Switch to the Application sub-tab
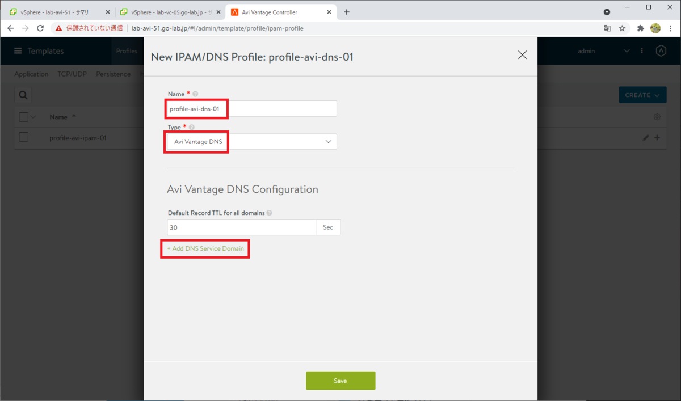This screenshot has width=681, height=401. click(31, 74)
